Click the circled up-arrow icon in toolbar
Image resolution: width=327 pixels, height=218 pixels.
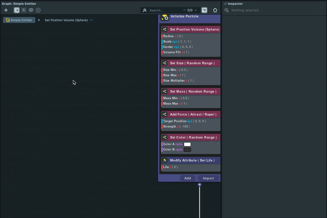38,10
